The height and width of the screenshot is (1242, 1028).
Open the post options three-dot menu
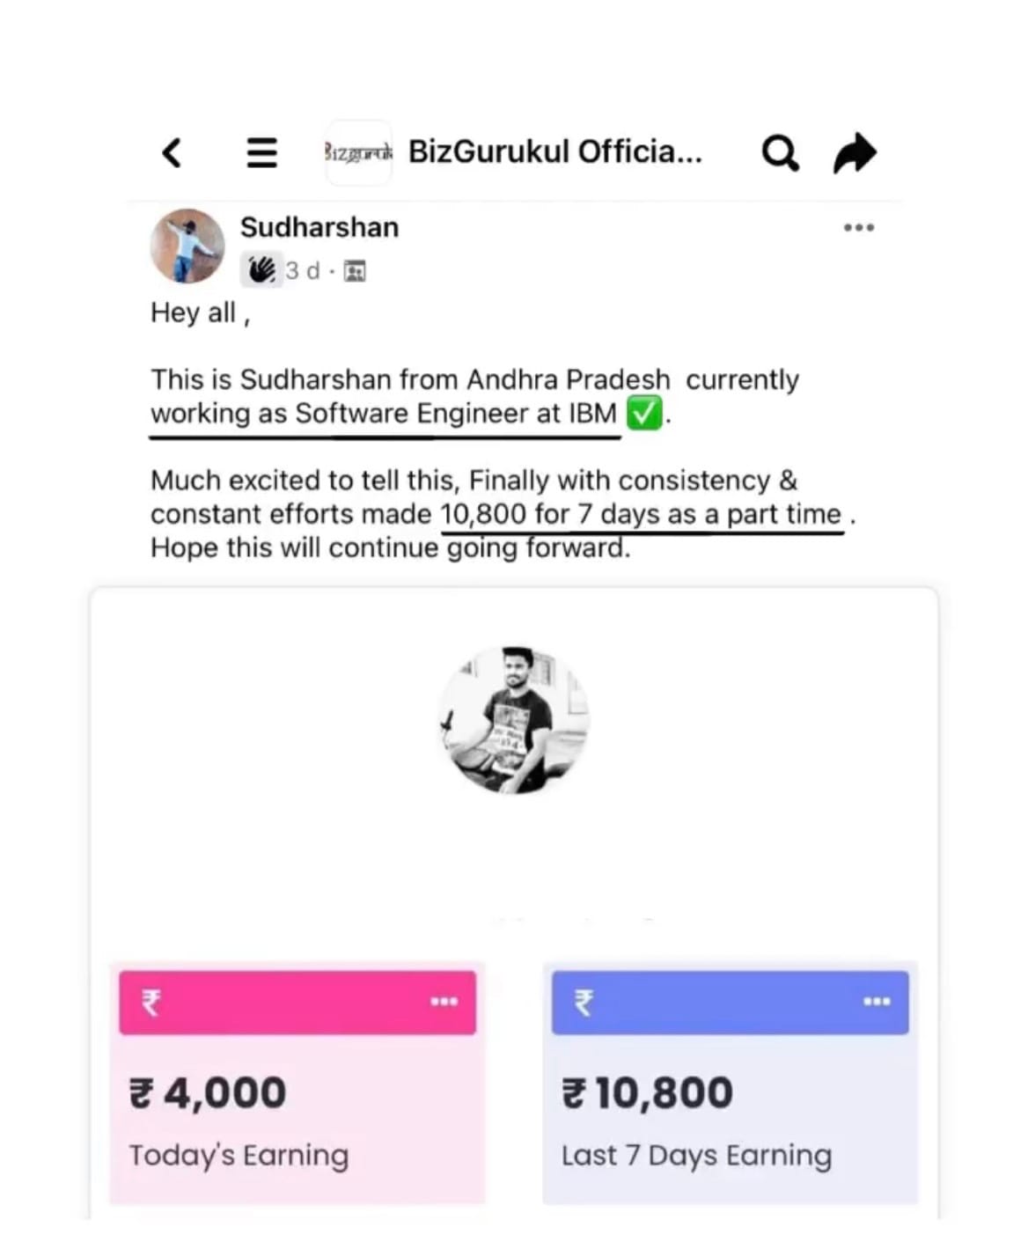(859, 227)
